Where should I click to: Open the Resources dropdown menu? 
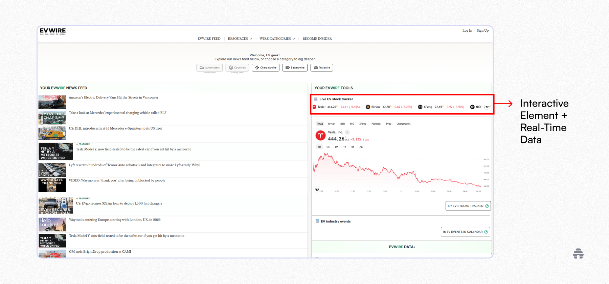click(x=240, y=39)
